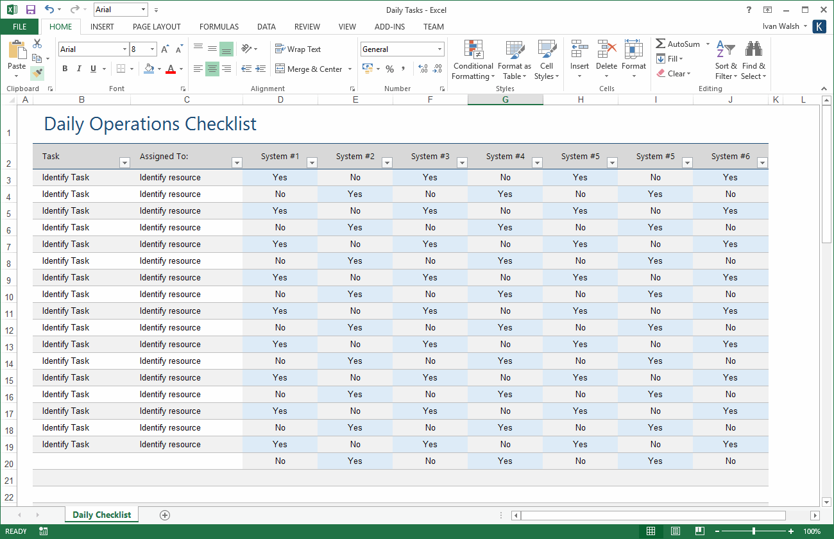Image resolution: width=834 pixels, height=539 pixels.
Task: Switch to the FORMULAS ribbon tab
Action: point(219,26)
